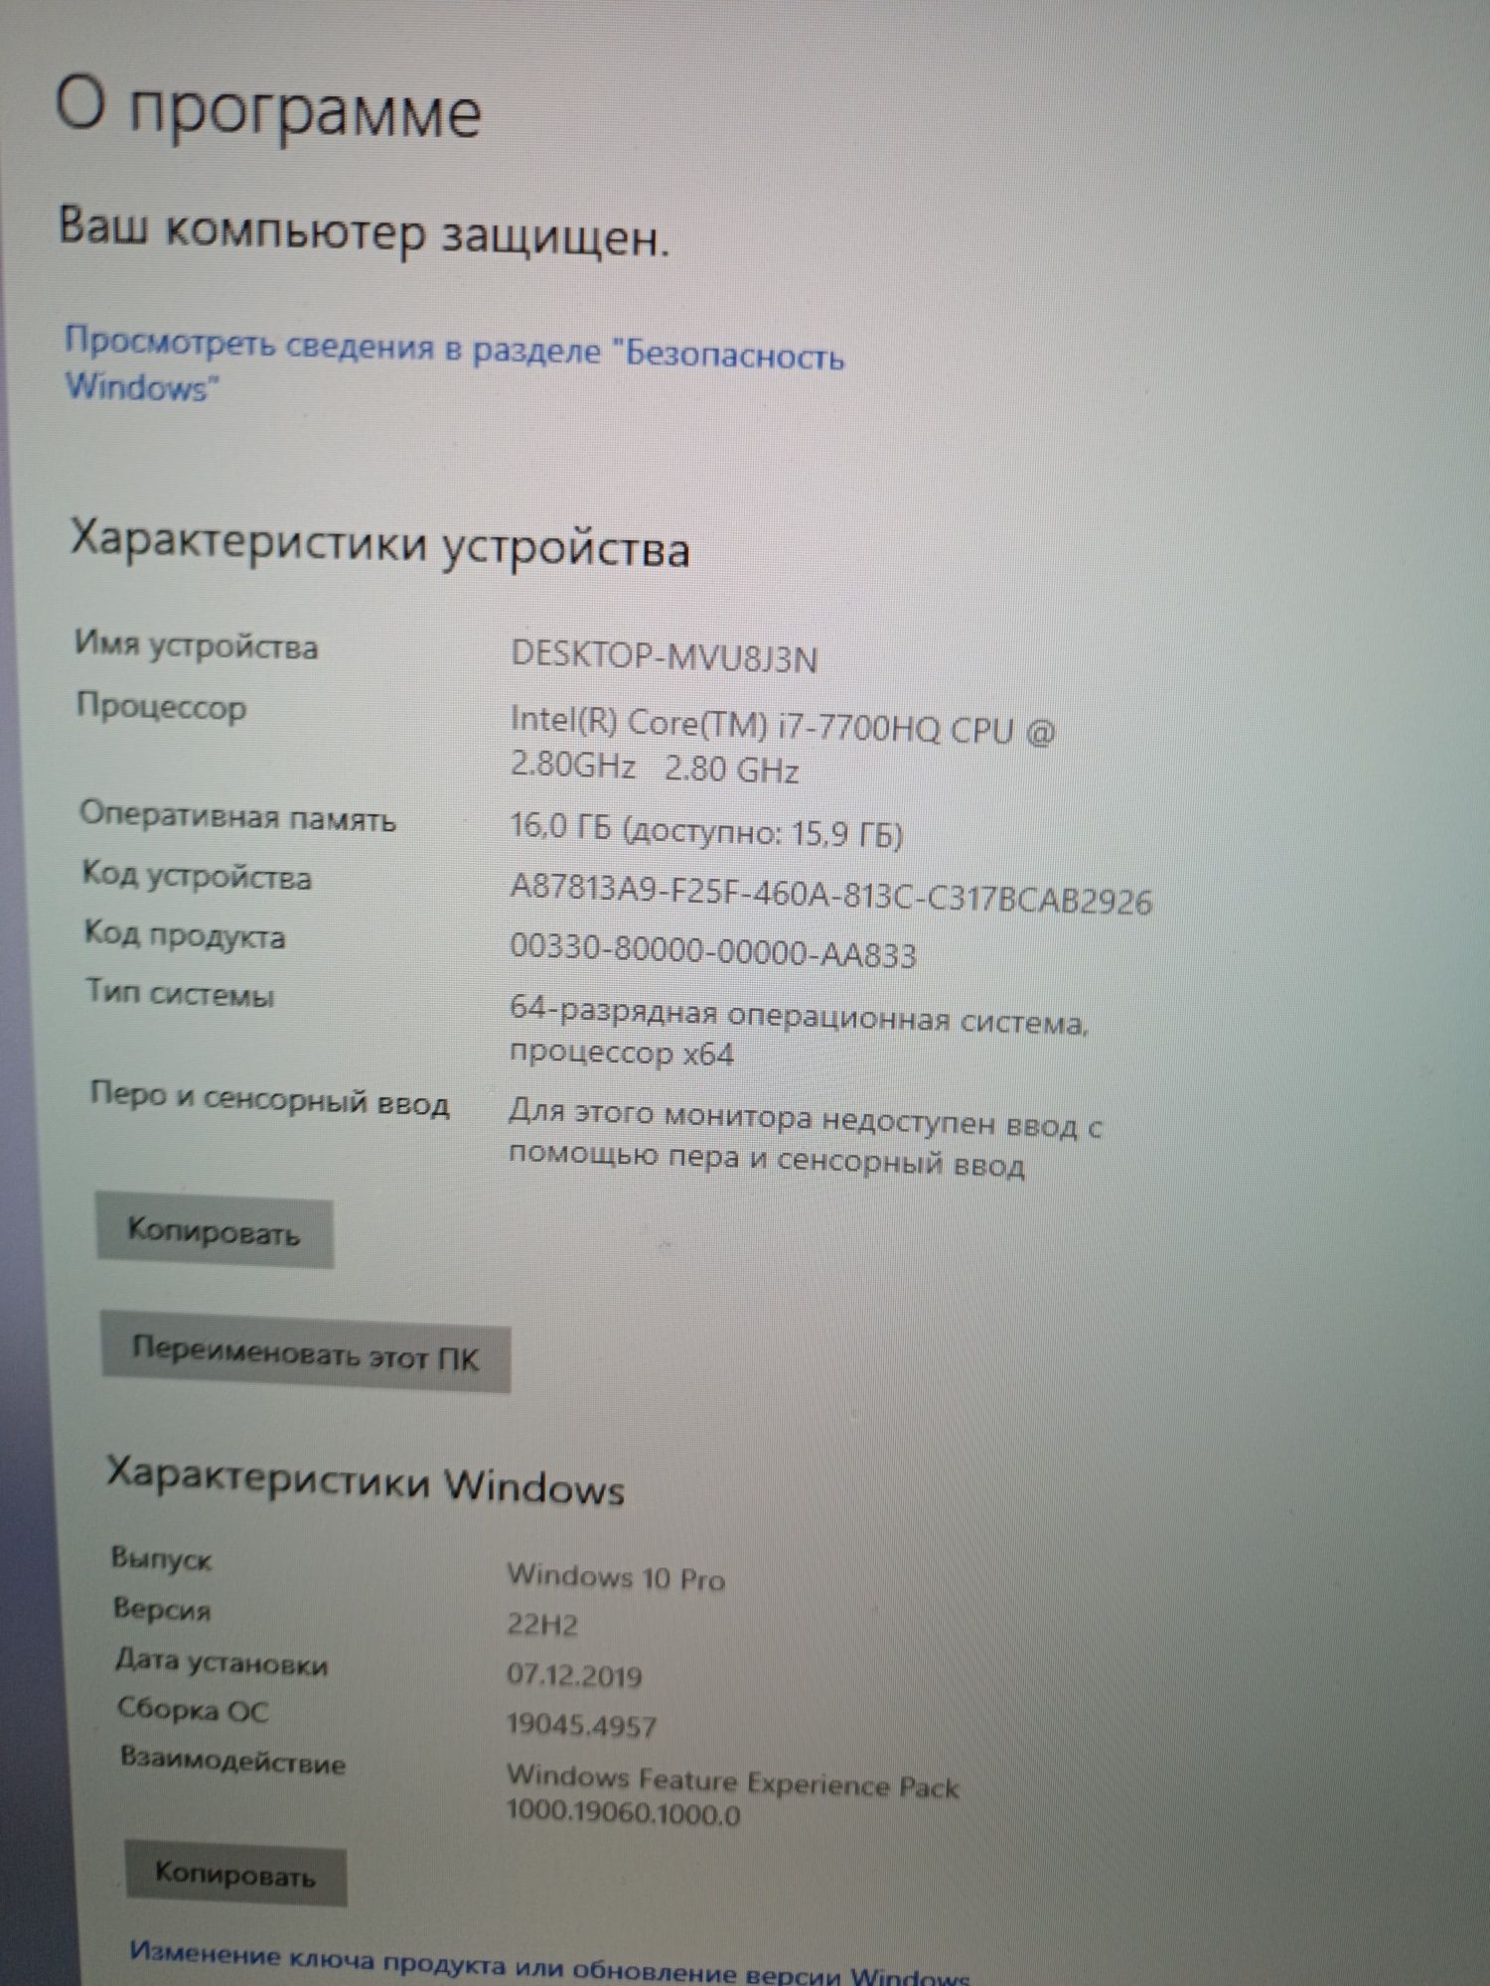Click the "Сборка ОС" label

click(193, 1709)
